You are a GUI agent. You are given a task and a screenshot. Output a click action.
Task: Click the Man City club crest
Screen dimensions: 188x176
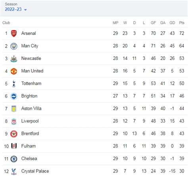point(14,46)
